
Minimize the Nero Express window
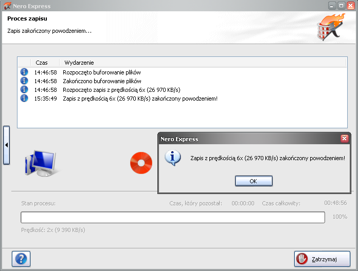tap(332, 6)
